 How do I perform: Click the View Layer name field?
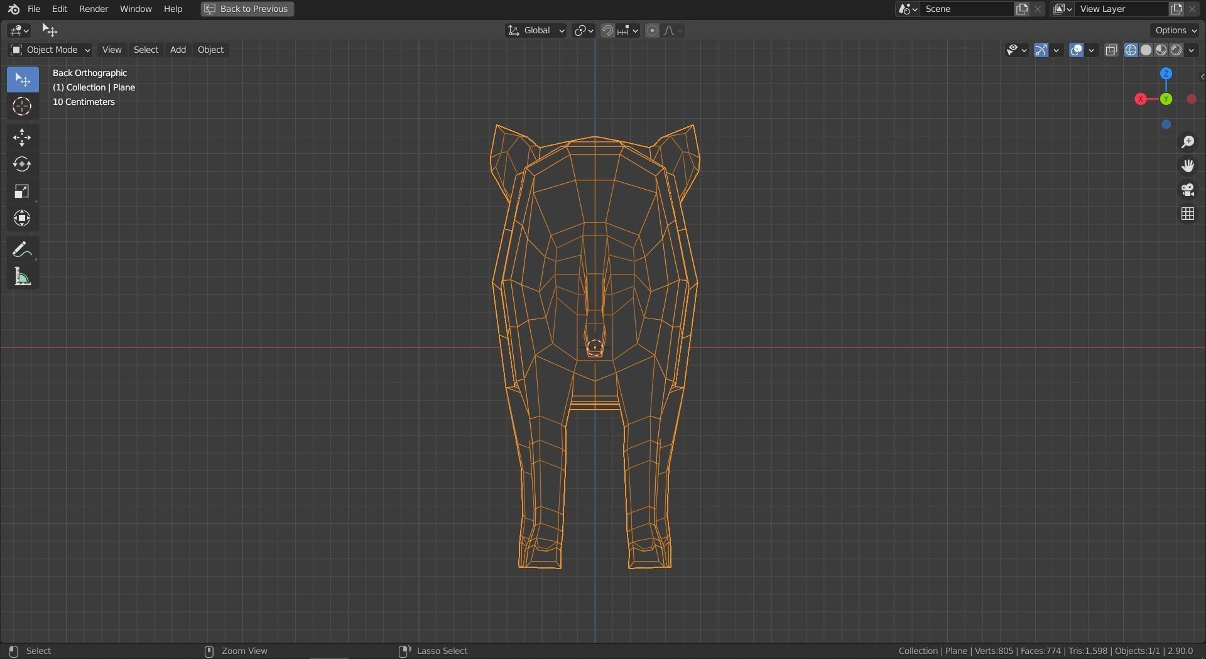1122,9
